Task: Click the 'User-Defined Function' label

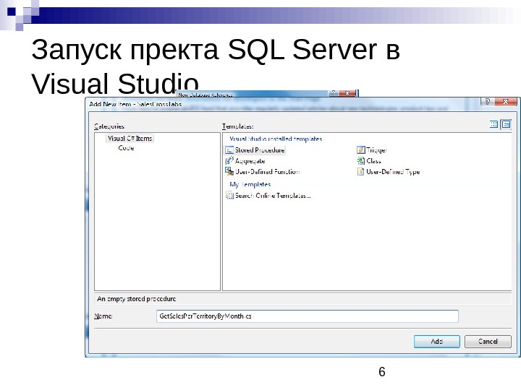Action: click(x=268, y=172)
